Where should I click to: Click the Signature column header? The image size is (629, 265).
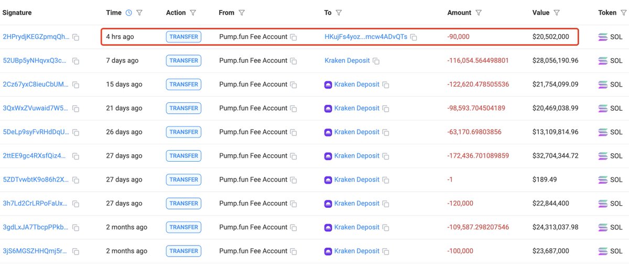[17, 13]
